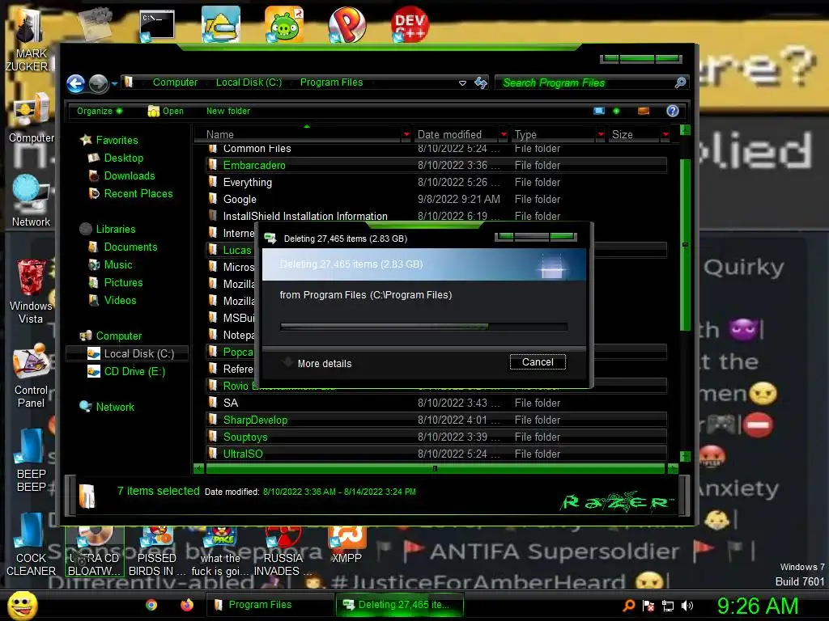Open the Type column filter dropdown
Image resolution: width=829 pixels, height=621 pixels.
[x=601, y=135]
